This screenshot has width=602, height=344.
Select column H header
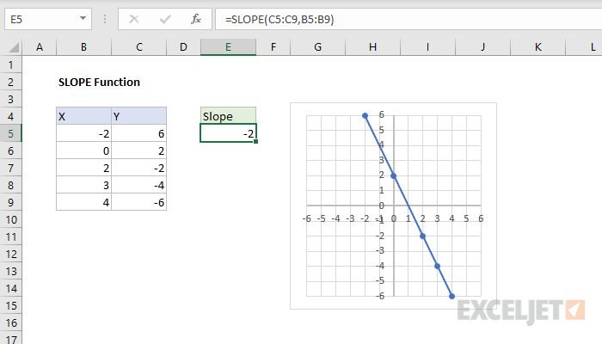[x=372, y=47]
